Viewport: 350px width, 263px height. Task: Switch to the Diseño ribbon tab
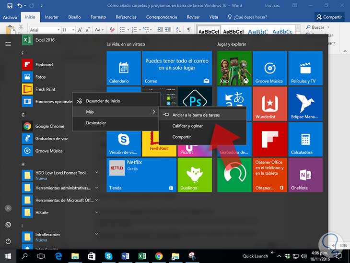pos(74,17)
